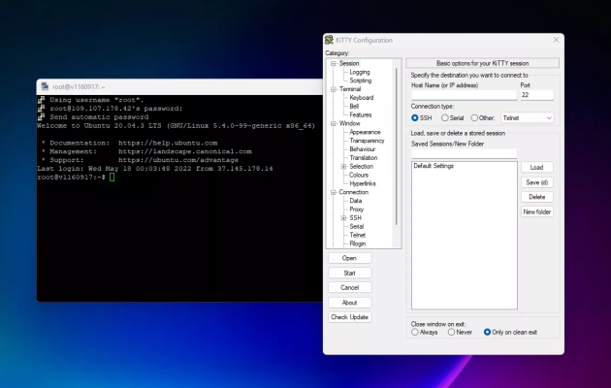Image resolution: width=611 pixels, height=388 pixels.
Task: Expand the SSH tree node
Action: tap(343, 217)
